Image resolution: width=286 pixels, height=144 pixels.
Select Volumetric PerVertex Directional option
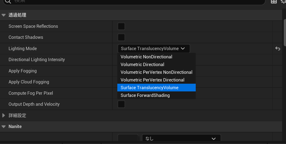click(152, 80)
